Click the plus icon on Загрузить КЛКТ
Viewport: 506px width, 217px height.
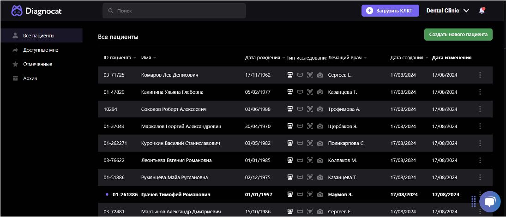[x=369, y=11]
